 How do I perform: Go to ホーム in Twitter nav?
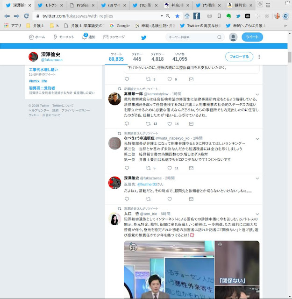[37, 37]
